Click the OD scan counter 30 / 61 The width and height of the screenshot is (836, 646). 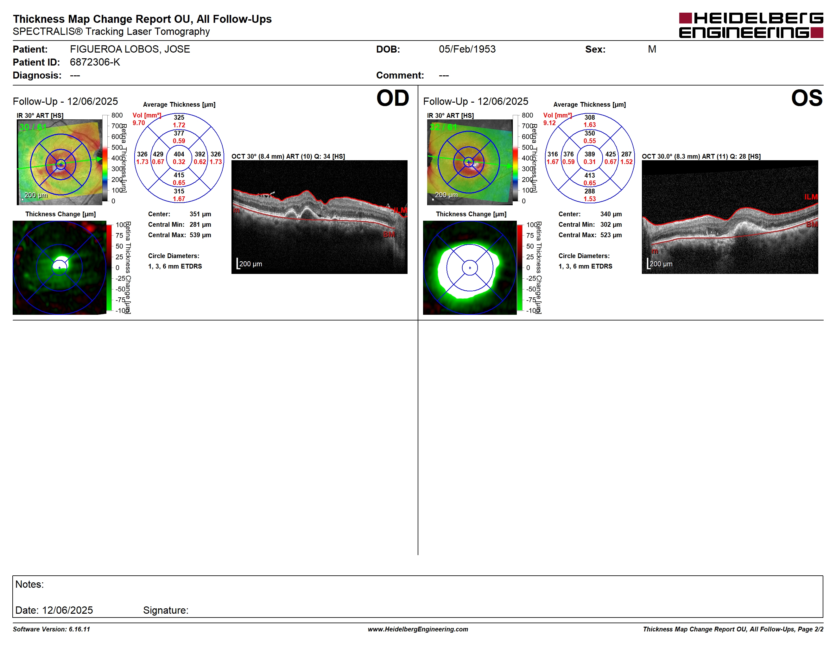33,127
